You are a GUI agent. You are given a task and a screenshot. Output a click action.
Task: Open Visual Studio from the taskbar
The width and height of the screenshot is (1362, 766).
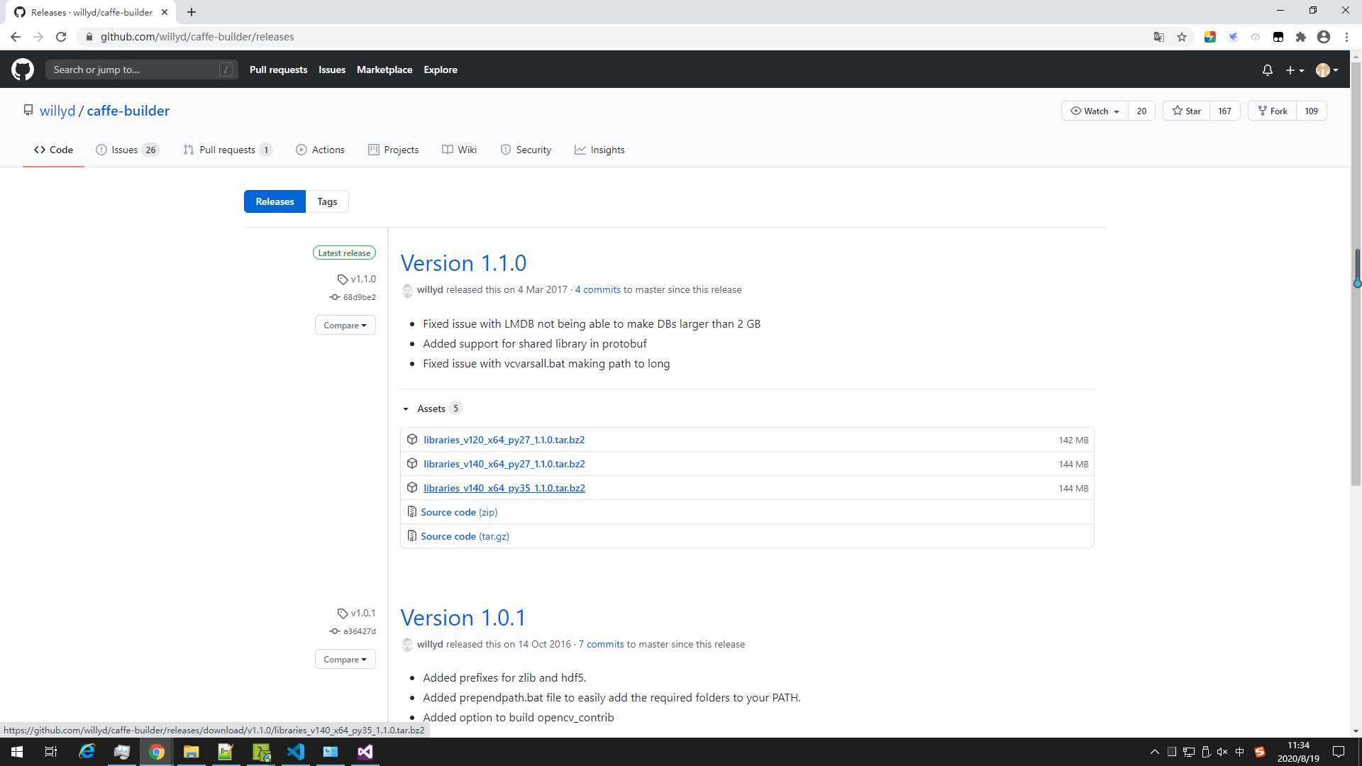point(365,752)
